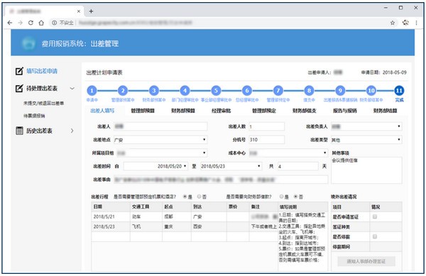
Task: Go to browser home icon
Action: tap(41, 23)
